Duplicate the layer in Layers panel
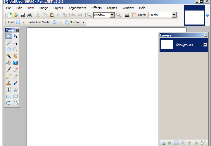 coord(176,143)
